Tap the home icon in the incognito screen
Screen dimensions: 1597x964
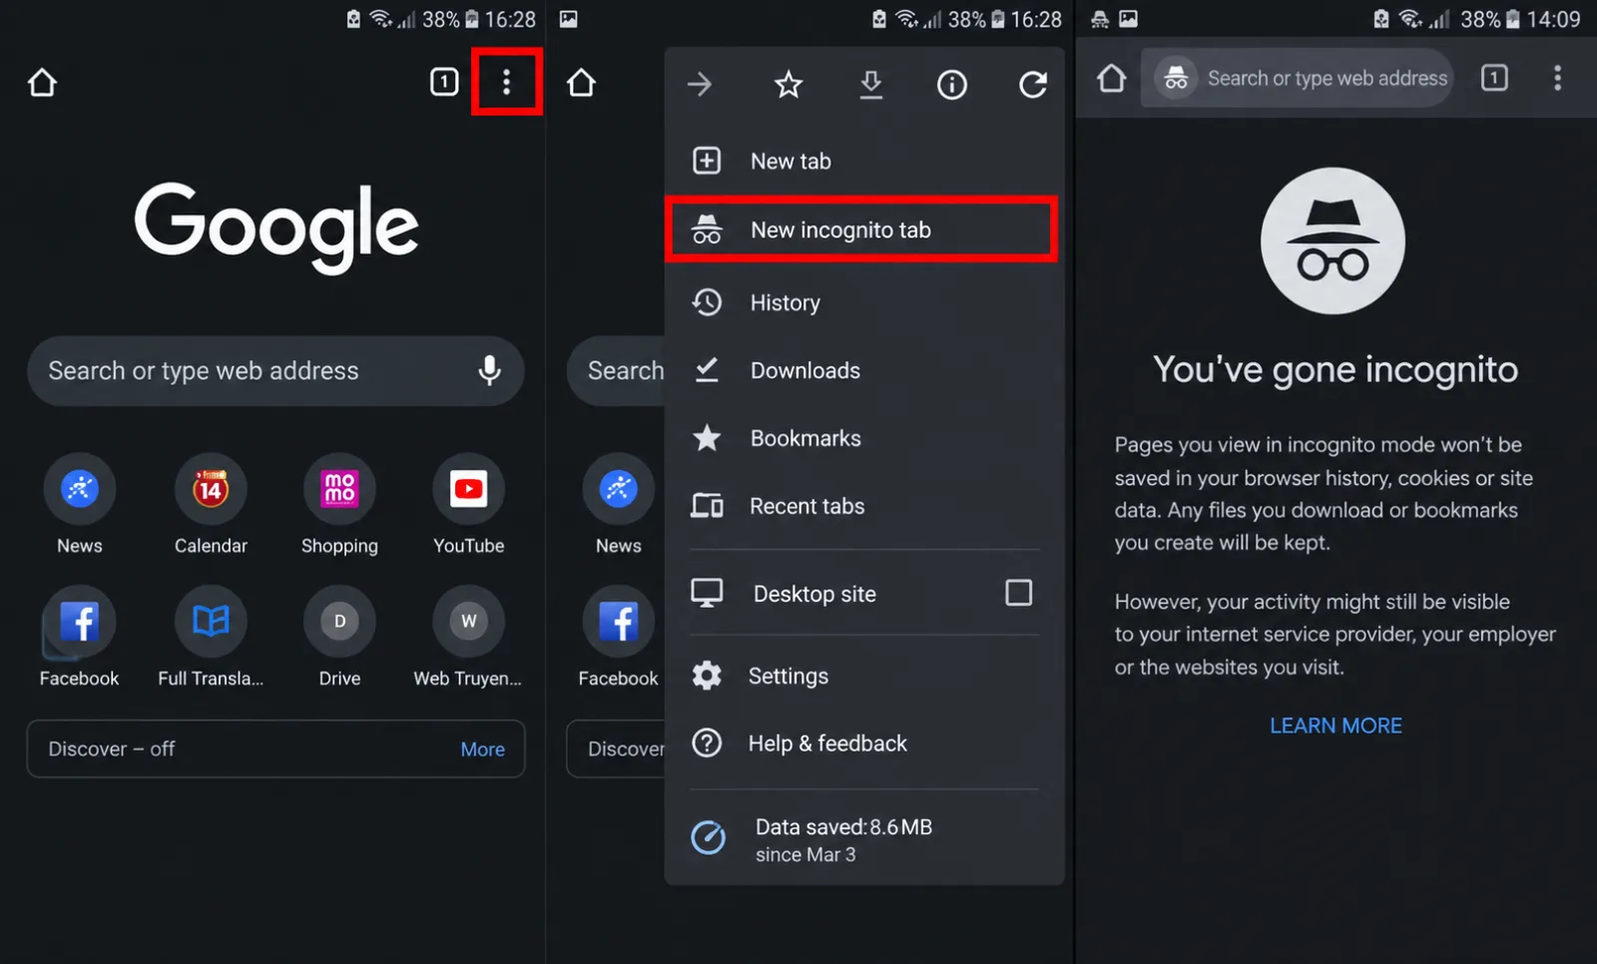(1111, 78)
